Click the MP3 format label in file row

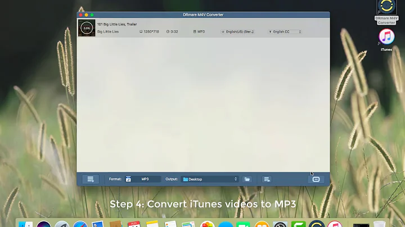(201, 31)
